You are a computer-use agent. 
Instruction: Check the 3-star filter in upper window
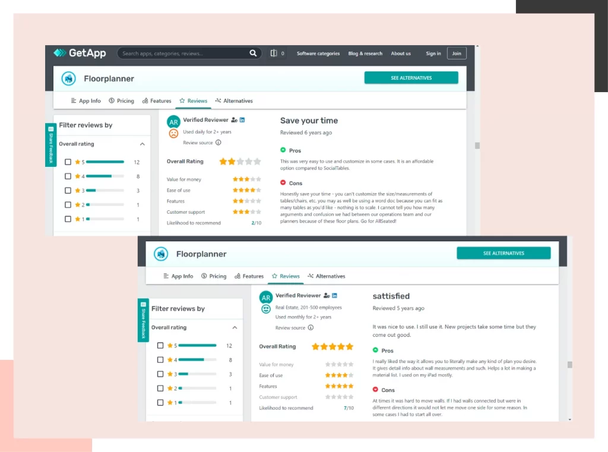pyautogui.click(x=68, y=191)
